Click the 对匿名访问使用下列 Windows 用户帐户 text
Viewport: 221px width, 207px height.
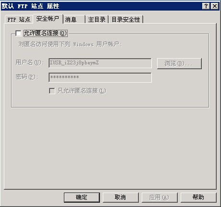coord(70,44)
